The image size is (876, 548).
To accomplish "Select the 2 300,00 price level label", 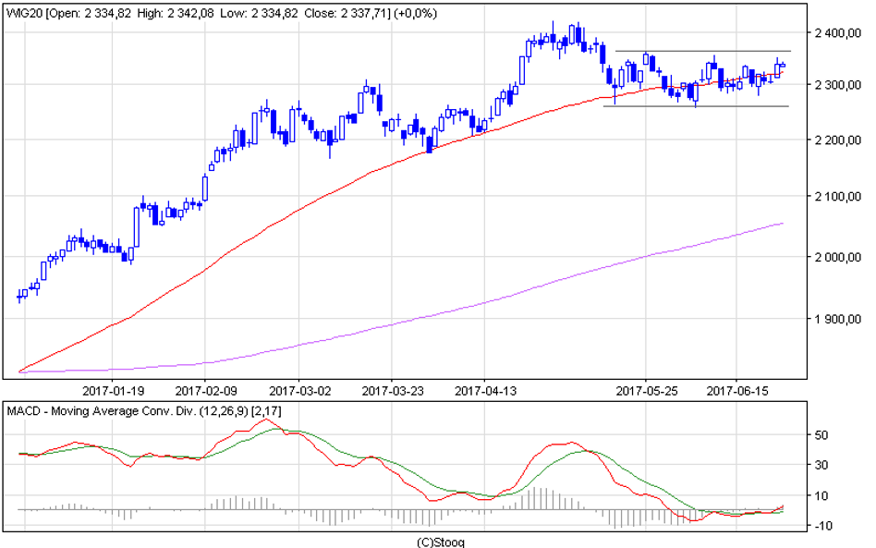I will point(837,85).
